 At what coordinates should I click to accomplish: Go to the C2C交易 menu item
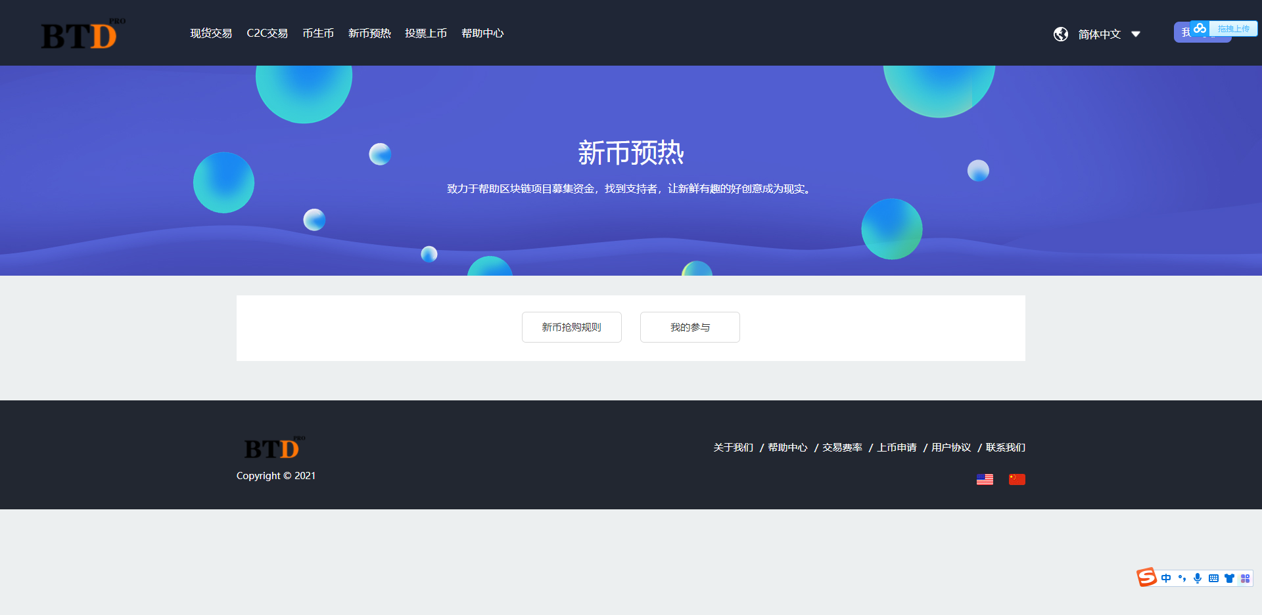click(x=267, y=33)
